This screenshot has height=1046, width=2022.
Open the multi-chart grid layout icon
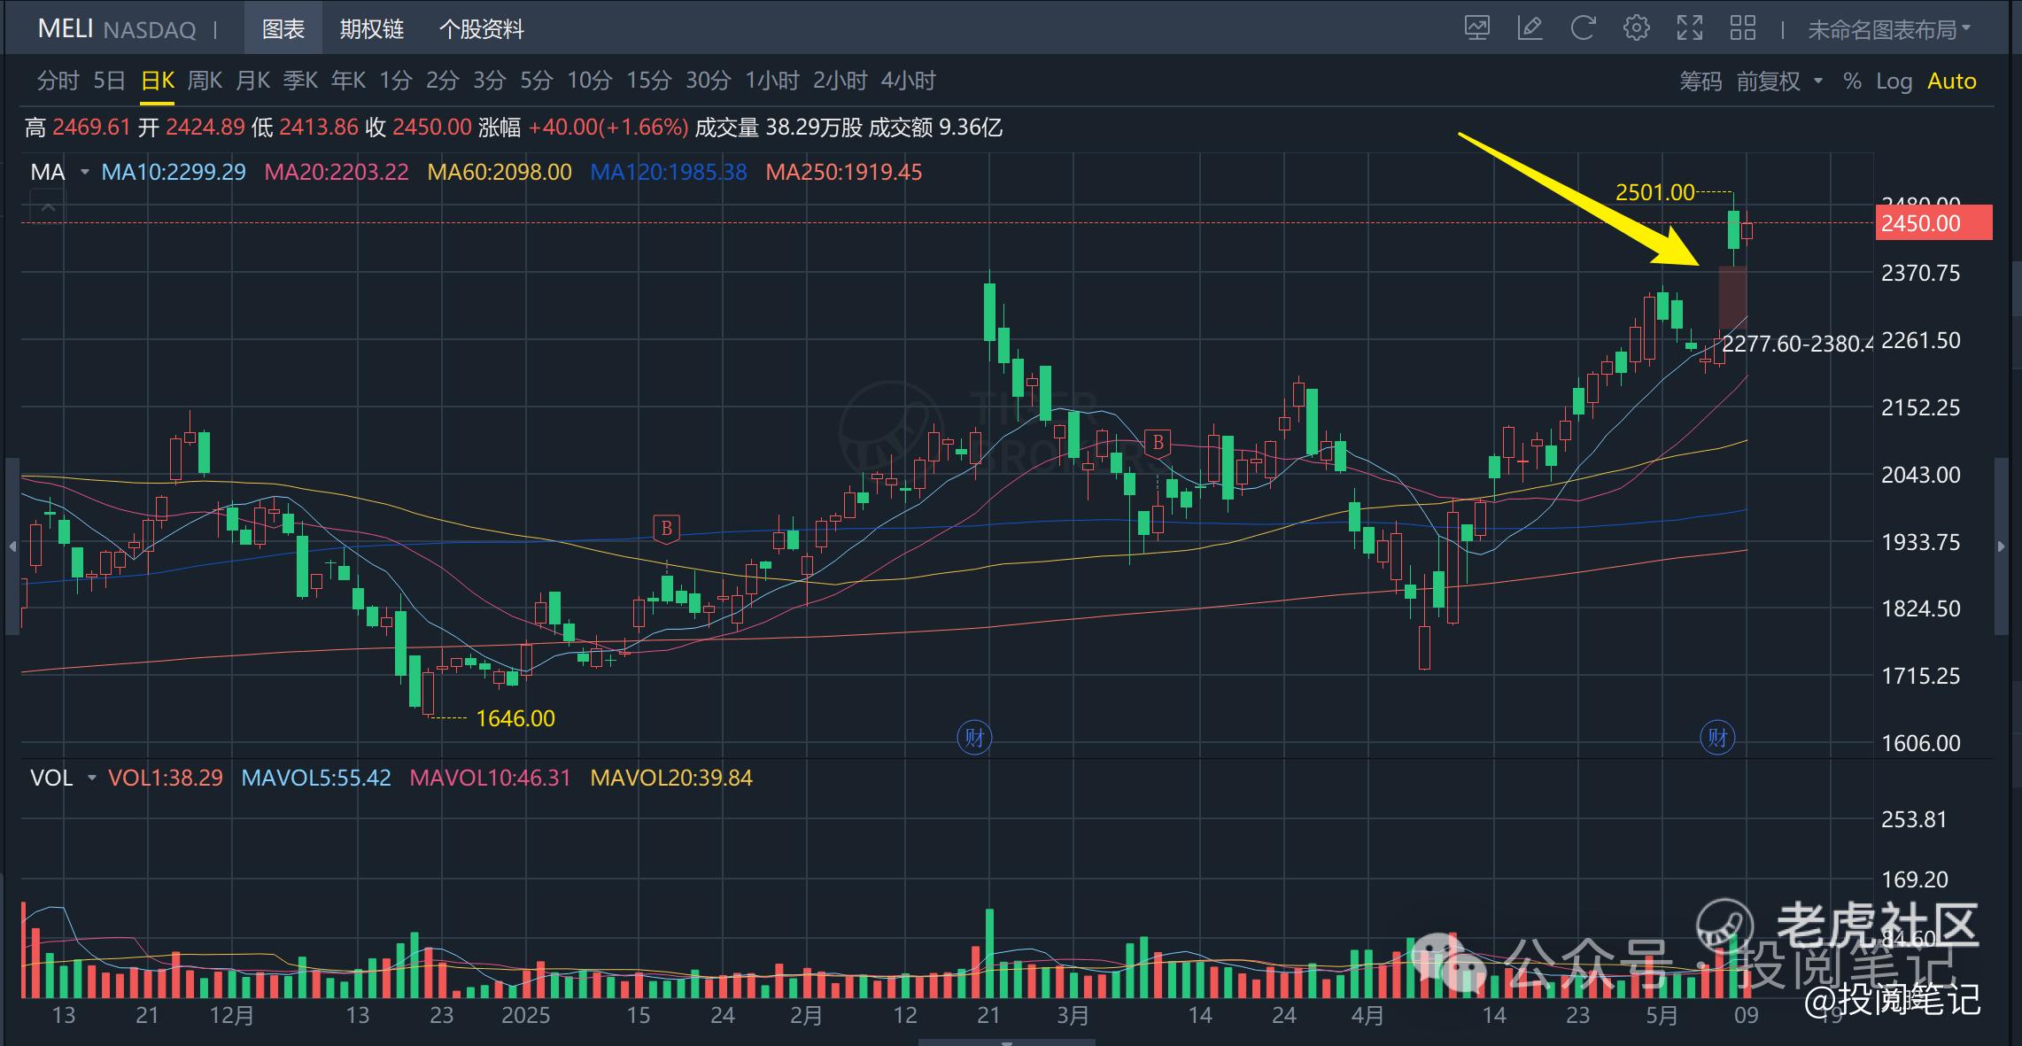point(1742,28)
